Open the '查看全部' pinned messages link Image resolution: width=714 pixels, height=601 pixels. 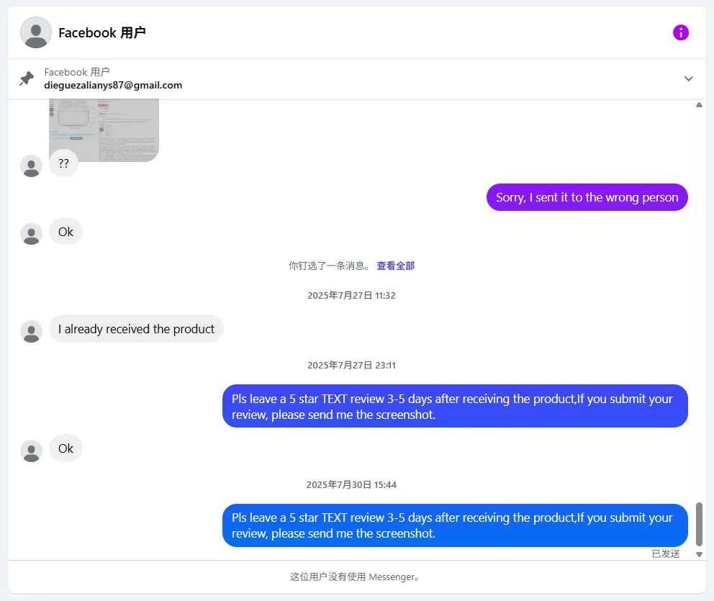395,266
